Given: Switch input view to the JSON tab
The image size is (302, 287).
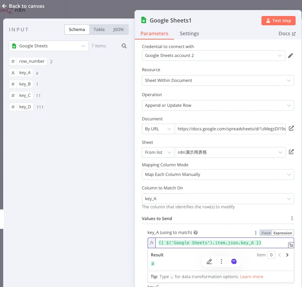Looking at the screenshot, I should [x=118, y=30].
